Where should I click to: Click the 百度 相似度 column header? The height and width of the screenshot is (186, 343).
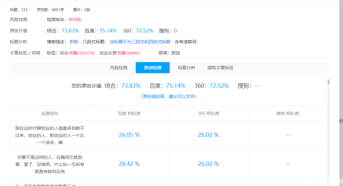pyautogui.click(x=129, y=113)
